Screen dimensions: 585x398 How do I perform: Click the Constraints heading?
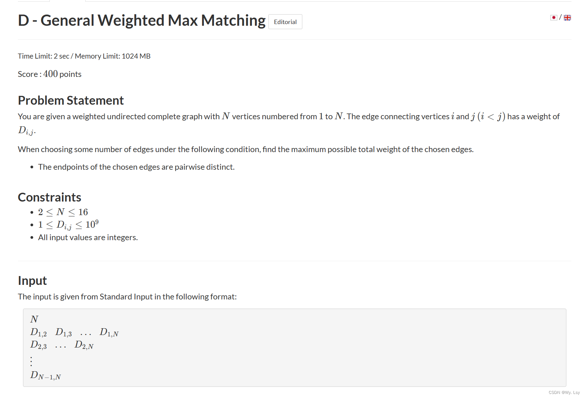tap(49, 197)
